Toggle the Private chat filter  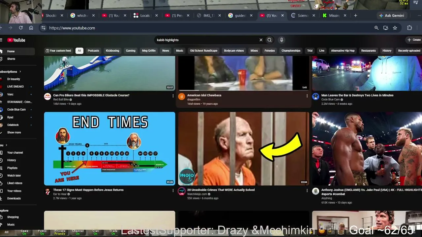point(60,232)
